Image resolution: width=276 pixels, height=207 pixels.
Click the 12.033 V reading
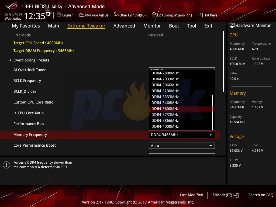(236, 150)
